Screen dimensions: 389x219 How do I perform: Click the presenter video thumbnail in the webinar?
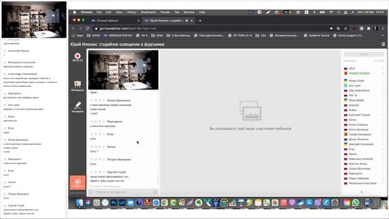123,70
